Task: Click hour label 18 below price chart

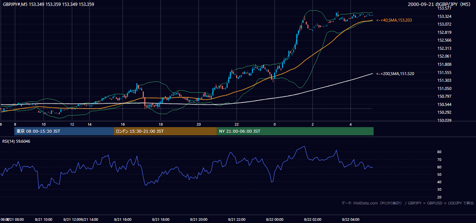Action: click(161, 124)
